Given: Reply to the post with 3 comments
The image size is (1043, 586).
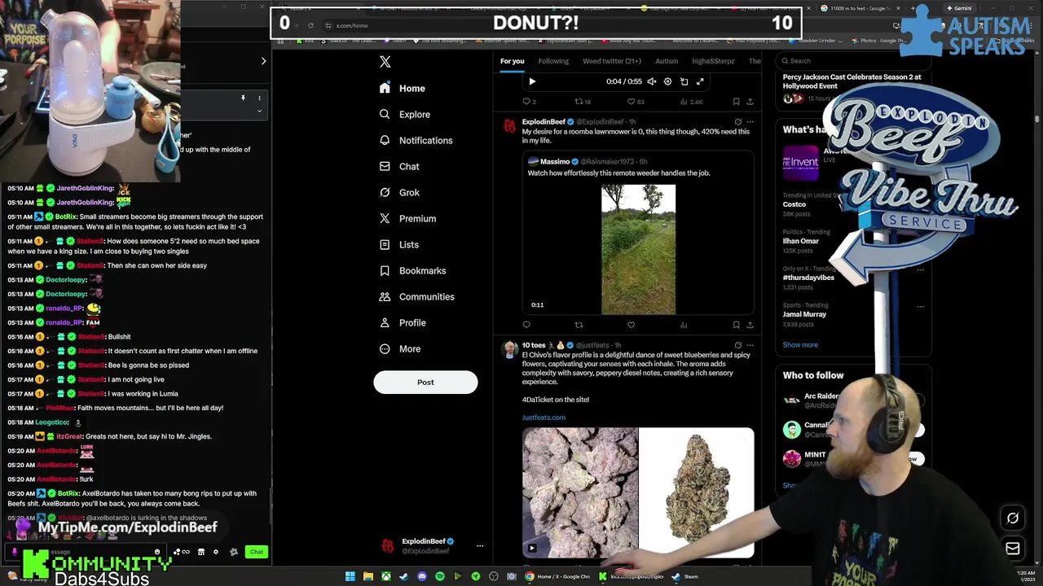Looking at the screenshot, I should pyautogui.click(x=529, y=102).
